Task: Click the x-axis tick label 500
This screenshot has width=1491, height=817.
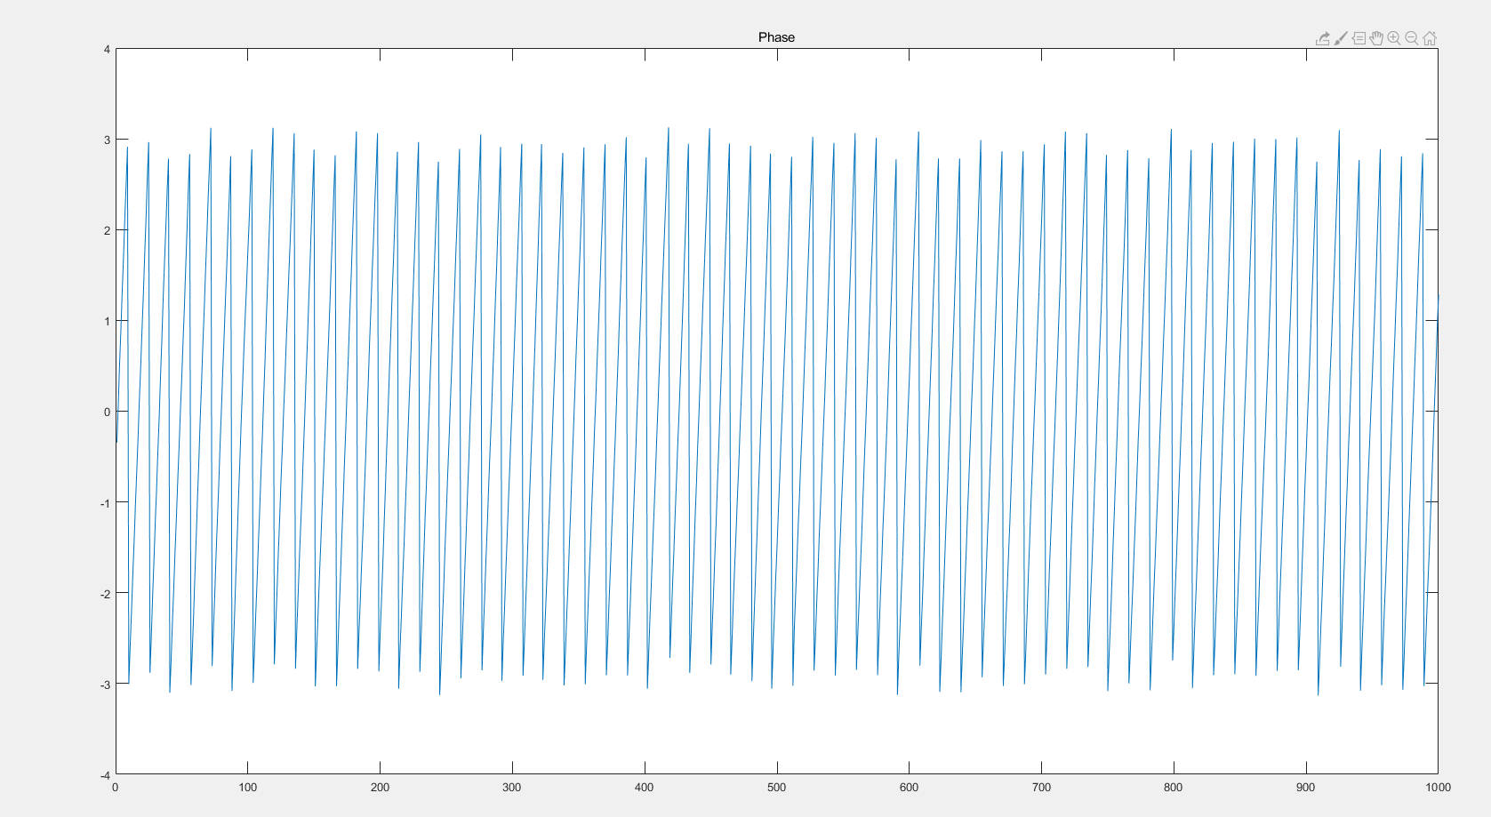Action: [x=777, y=787]
